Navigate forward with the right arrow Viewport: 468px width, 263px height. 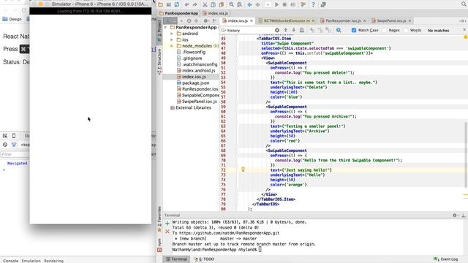pyautogui.click(x=257, y=4)
